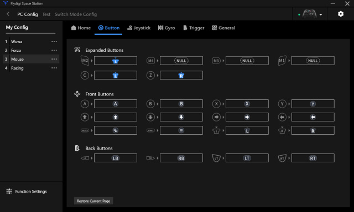Click the C button icon
354x212 pixels.
[x=85, y=75]
